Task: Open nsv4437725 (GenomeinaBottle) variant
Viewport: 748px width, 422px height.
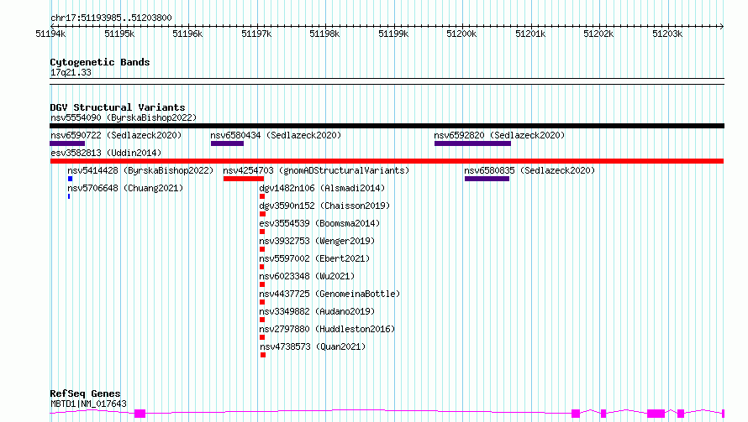Action: [329, 294]
